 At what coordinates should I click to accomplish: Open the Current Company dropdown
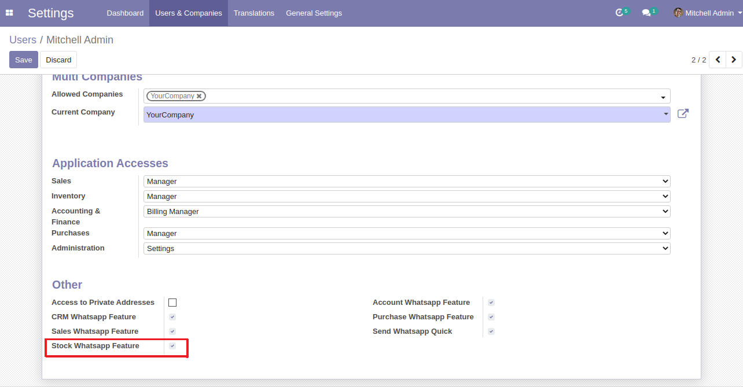(407, 115)
